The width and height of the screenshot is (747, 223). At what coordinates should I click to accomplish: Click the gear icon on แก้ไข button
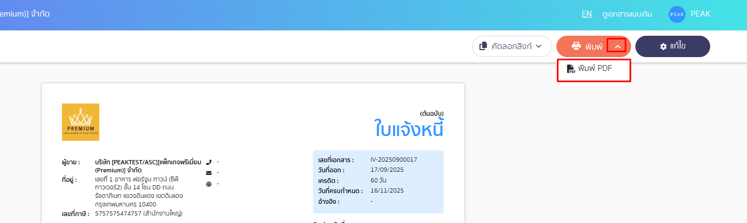(x=664, y=46)
